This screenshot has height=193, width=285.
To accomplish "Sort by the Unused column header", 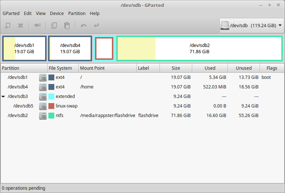I will pyautogui.click(x=244, y=68).
